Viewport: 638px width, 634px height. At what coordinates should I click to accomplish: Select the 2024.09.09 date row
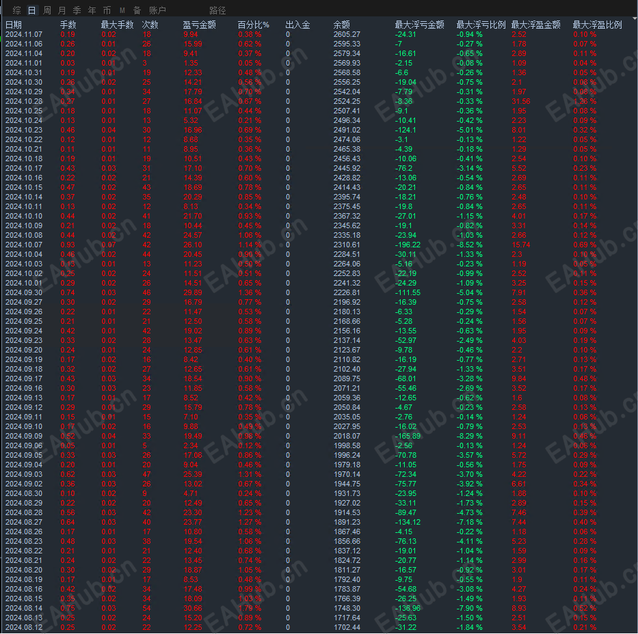click(24, 436)
